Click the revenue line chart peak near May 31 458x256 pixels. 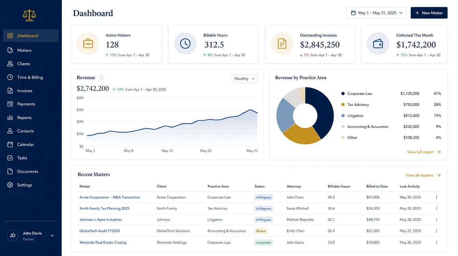pyautogui.click(x=250, y=110)
